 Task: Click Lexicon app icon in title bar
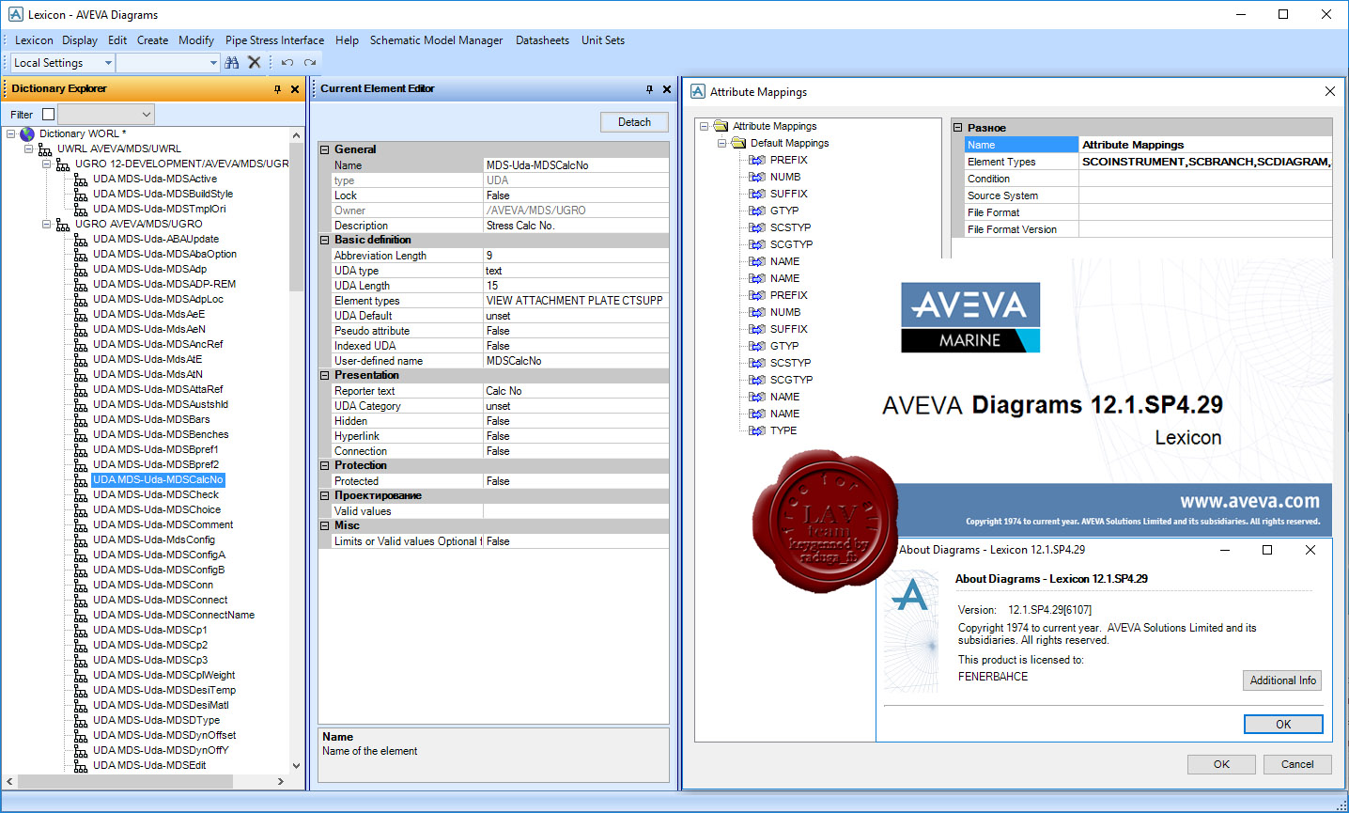(x=15, y=14)
